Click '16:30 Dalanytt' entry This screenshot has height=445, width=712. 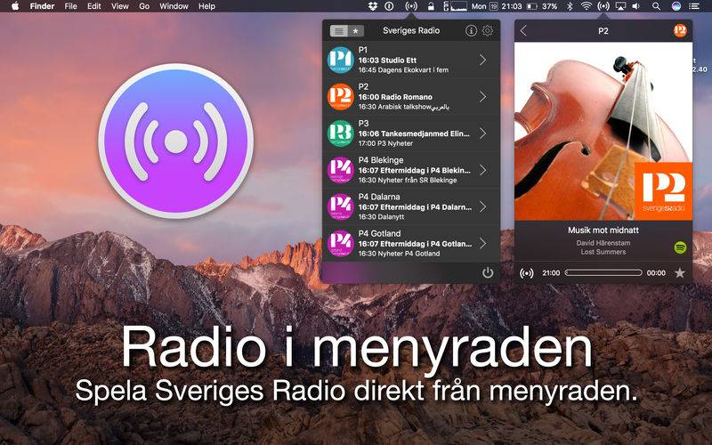381,217
